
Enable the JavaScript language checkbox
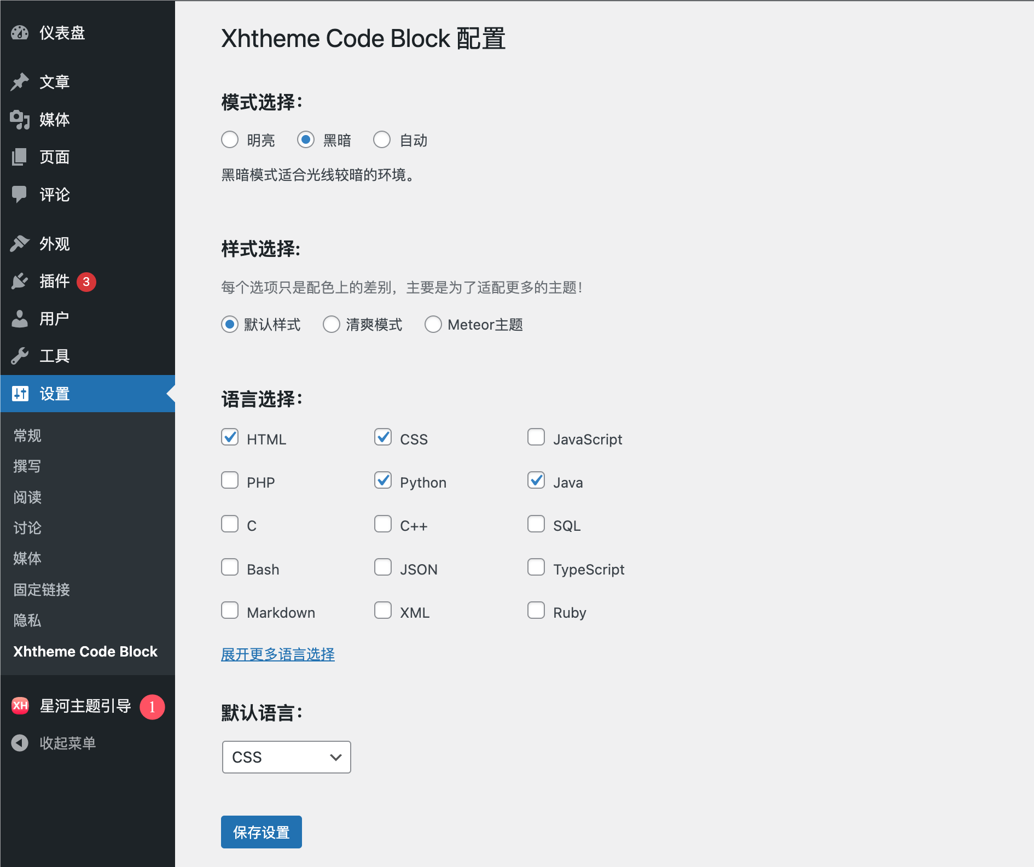tap(536, 437)
